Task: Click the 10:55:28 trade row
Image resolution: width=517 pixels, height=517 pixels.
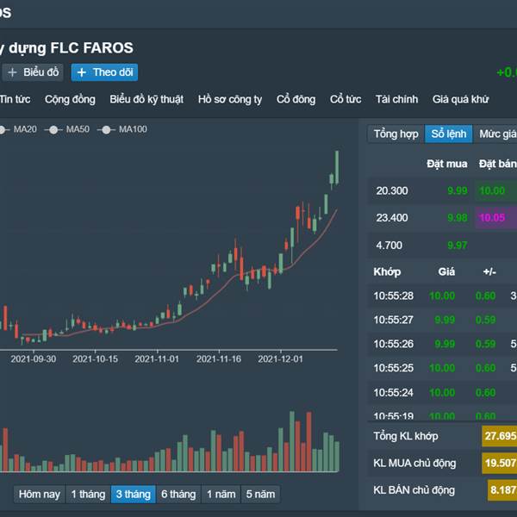Action: click(442, 296)
